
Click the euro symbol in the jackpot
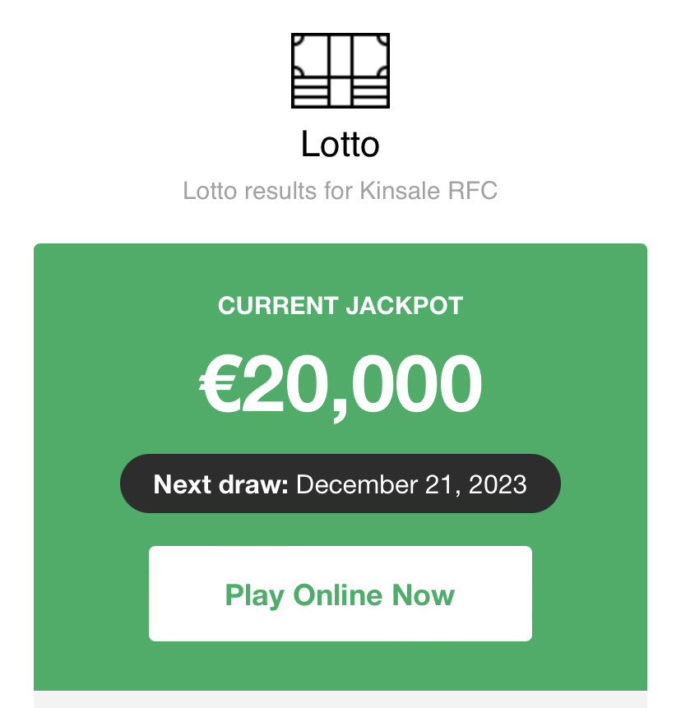click(x=219, y=385)
